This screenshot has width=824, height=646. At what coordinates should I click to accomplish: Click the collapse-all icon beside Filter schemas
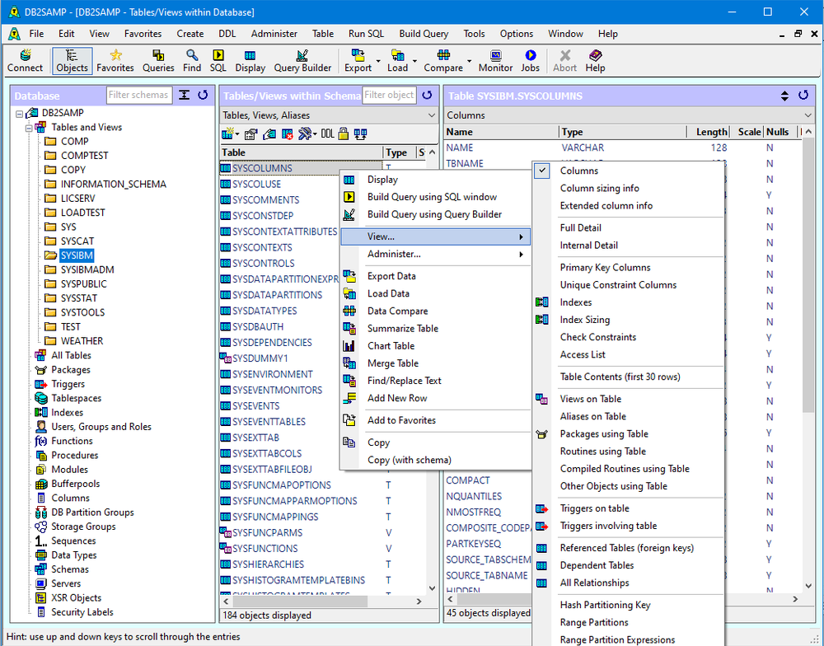(184, 95)
